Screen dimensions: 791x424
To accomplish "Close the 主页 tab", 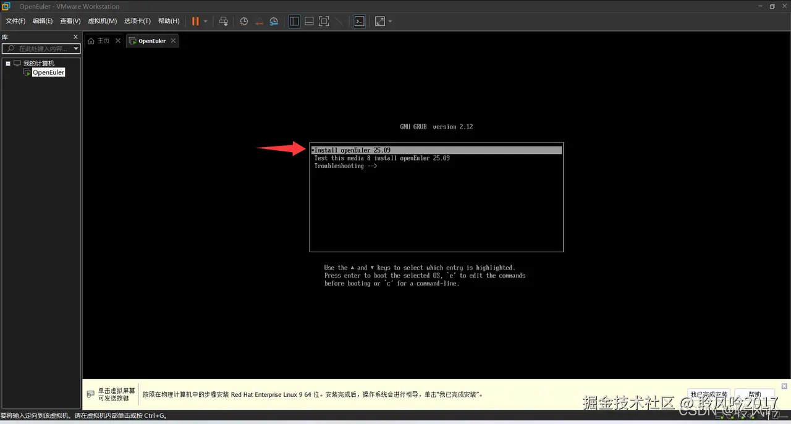I will pos(119,41).
